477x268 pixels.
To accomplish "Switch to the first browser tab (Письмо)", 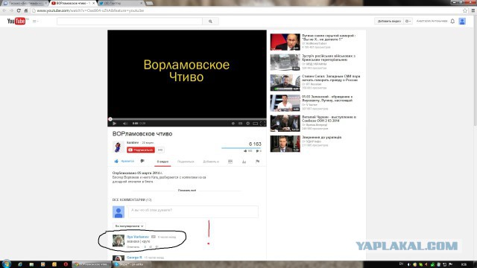I will click(25, 3).
